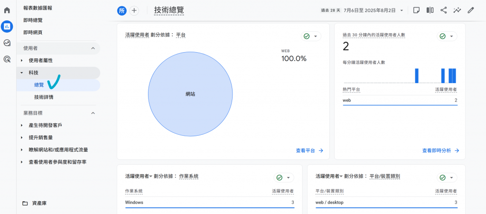The width and height of the screenshot is (486, 214).
Task: Click green check on 作業系統 card
Action: pyautogui.click(x=284, y=177)
